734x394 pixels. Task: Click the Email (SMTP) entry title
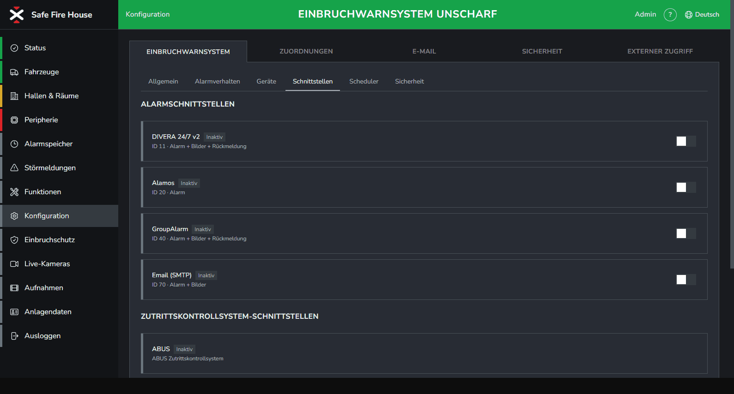click(172, 275)
